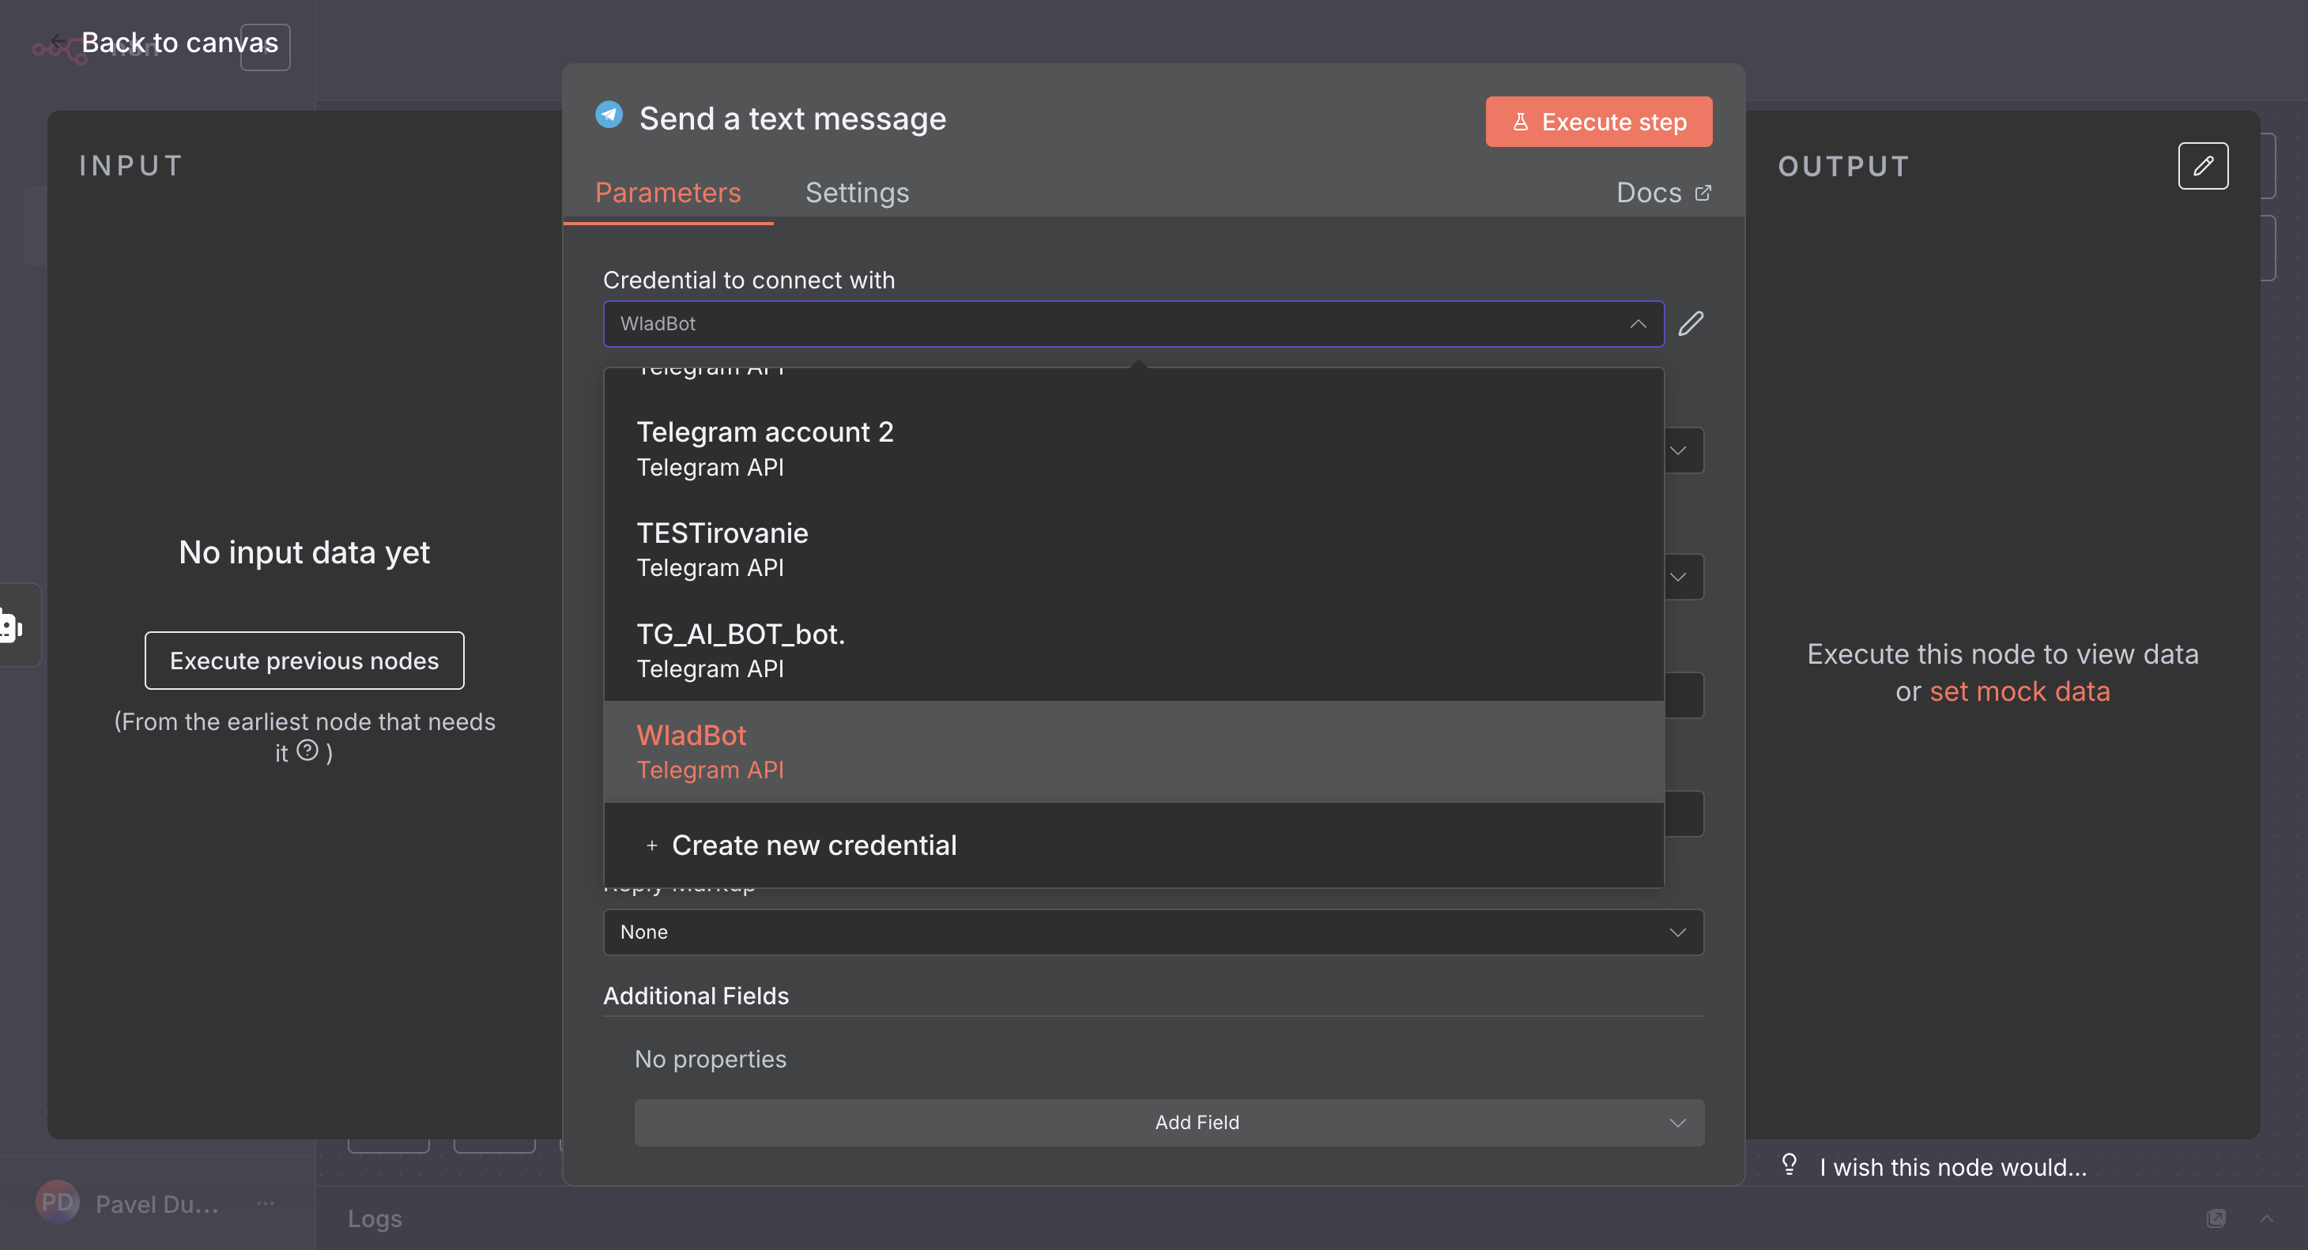Collapse the WladBot credential dropdown
Screen dimensions: 2308x1250
[1637, 323]
